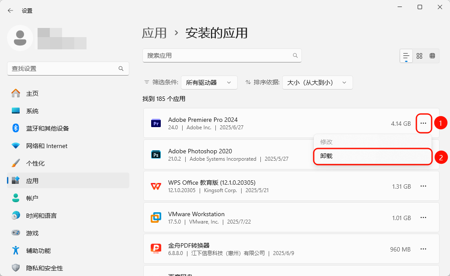Click the 金舟PDF转换器 app icon

point(156,249)
